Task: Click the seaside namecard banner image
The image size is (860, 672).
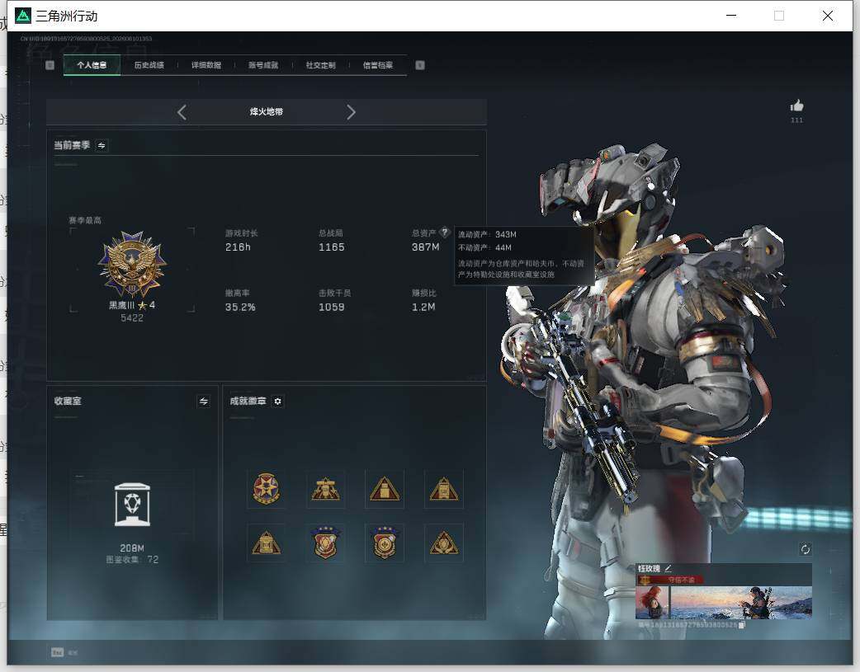Action: tap(740, 603)
